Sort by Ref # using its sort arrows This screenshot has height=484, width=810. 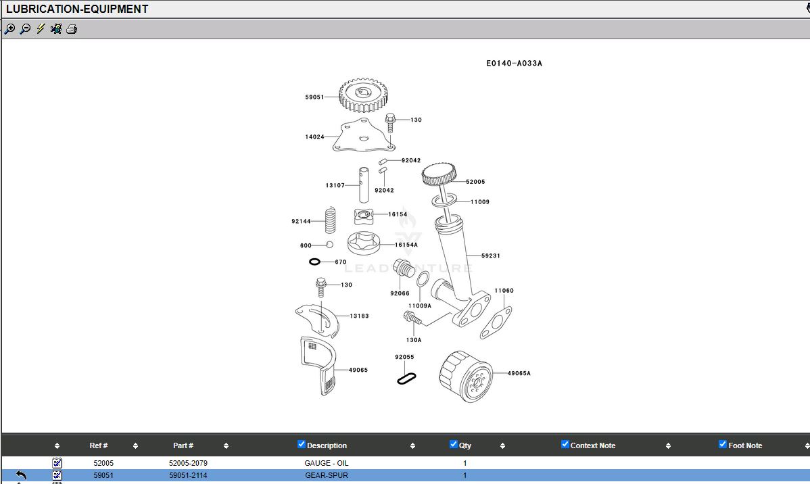point(135,446)
